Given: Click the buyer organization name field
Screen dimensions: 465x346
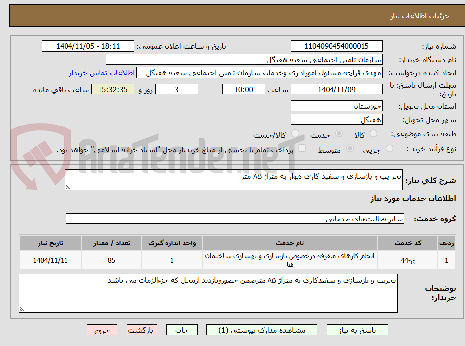Looking at the screenshot, I should (244, 60).
